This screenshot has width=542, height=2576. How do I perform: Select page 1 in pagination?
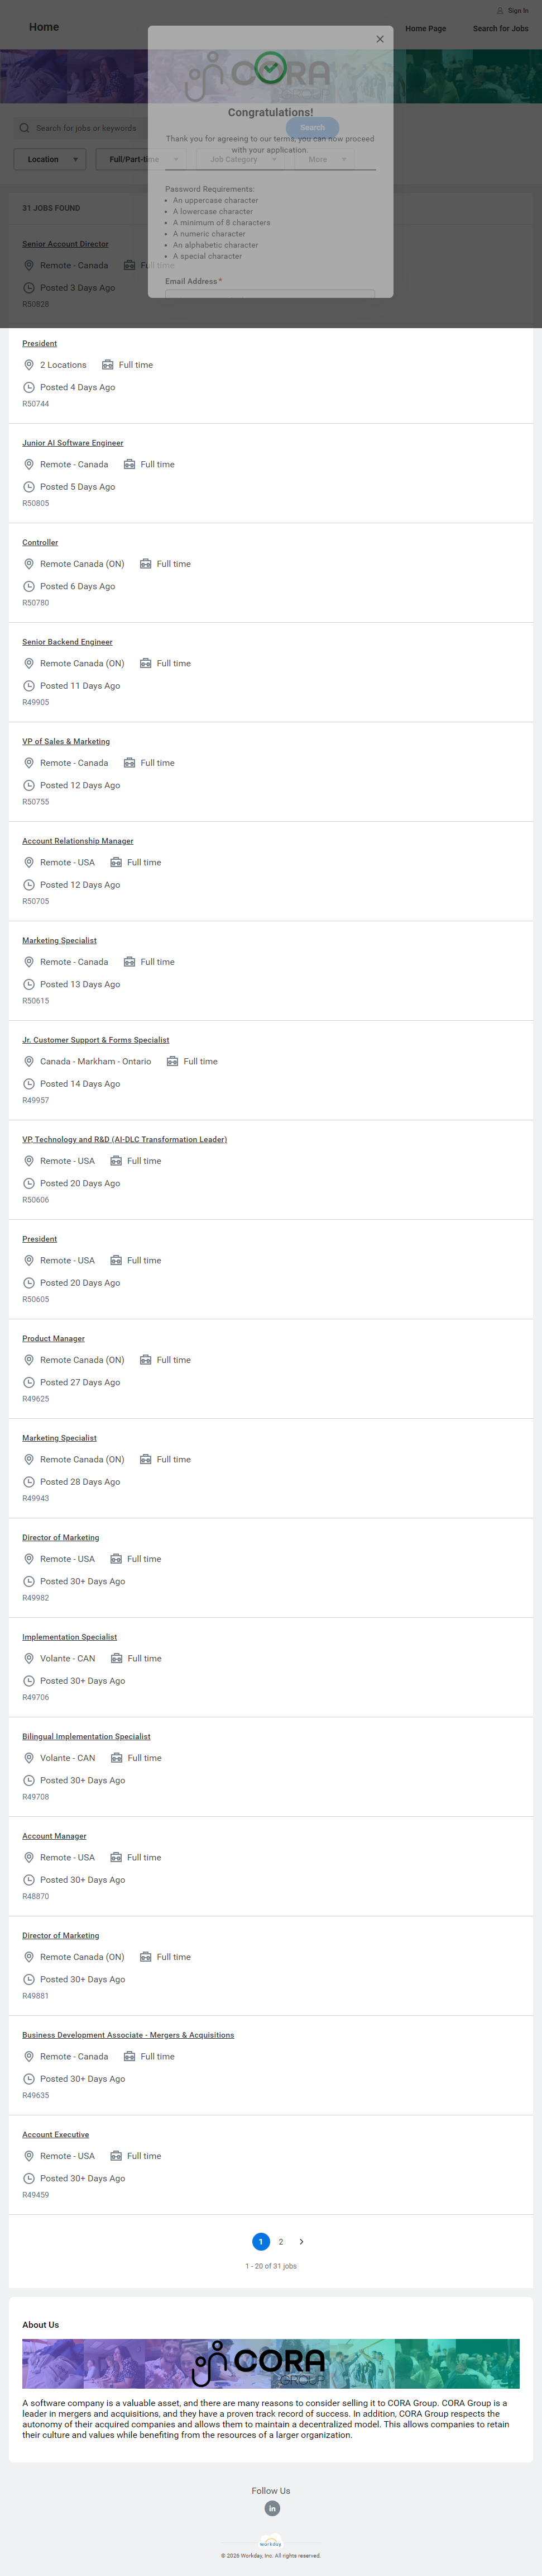click(261, 2242)
